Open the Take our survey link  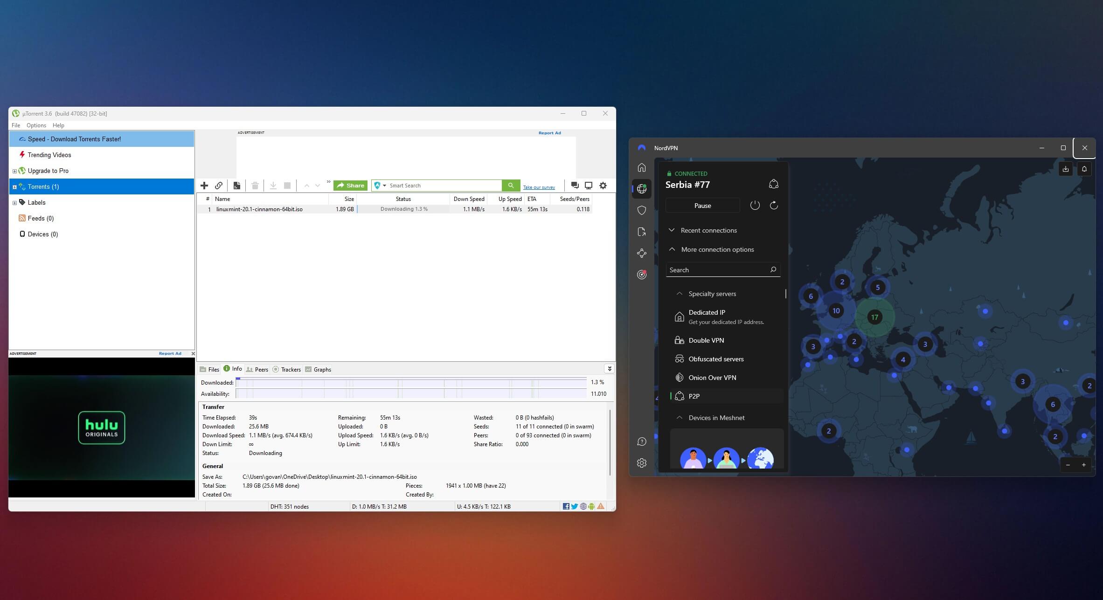539,187
